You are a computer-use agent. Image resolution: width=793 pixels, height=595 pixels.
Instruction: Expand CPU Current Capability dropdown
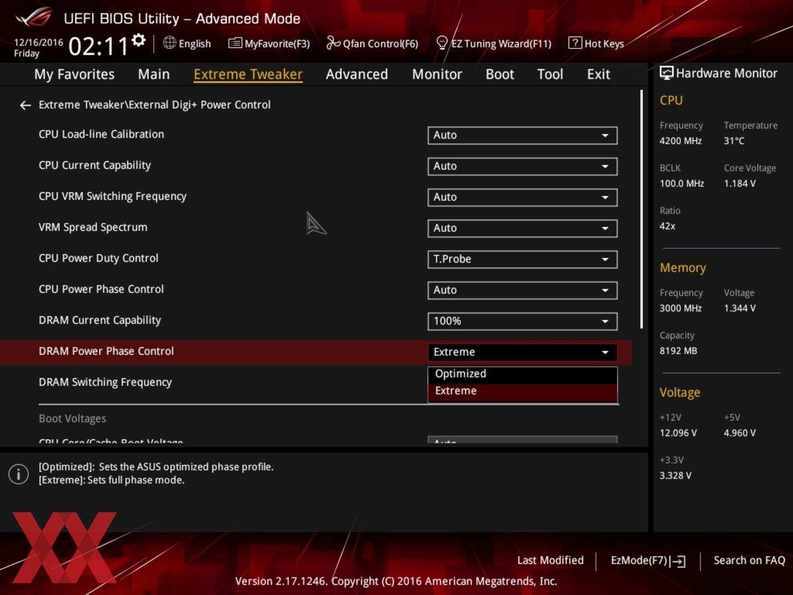pyautogui.click(x=522, y=166)
